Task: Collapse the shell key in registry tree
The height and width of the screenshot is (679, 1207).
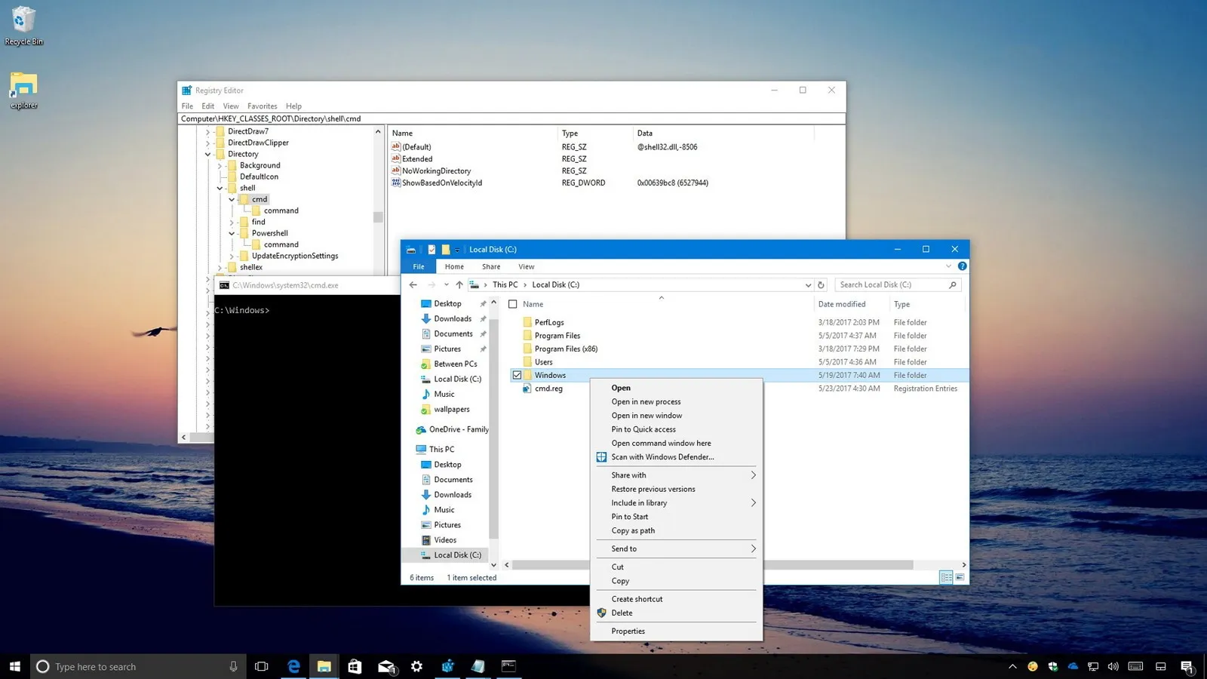Action: (x=220, y=188)
